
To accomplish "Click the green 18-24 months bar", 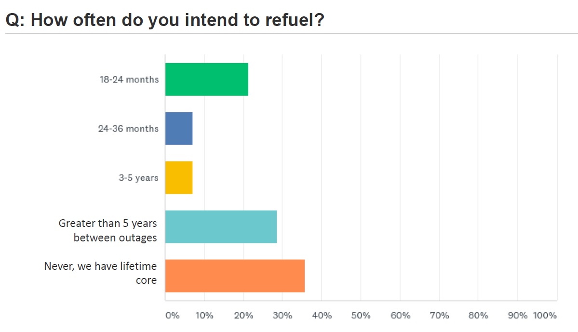I will tap(207, 80).
